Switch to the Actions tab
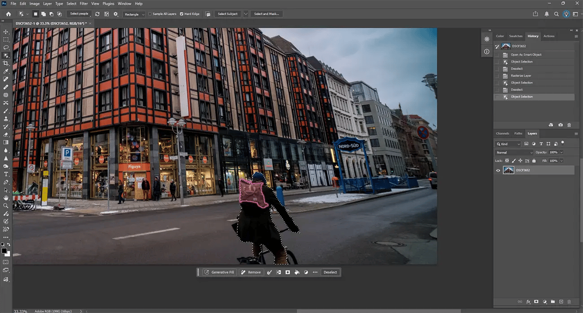The width and height of the screenshot is (583, 313). pos(549,36)
